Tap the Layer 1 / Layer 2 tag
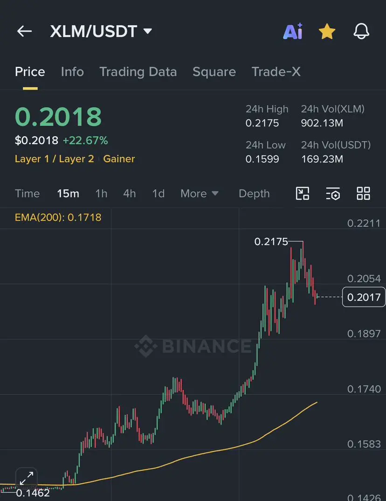The image size is (386, 501). pos(54,159)
